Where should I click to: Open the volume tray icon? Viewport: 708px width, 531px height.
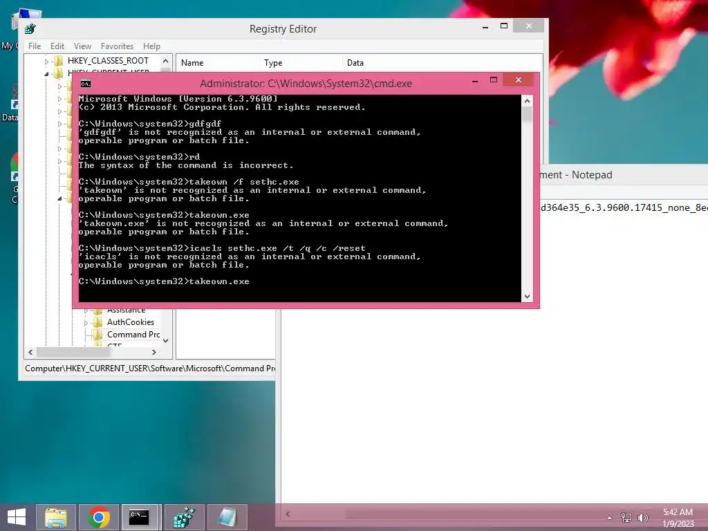point(642,517)
